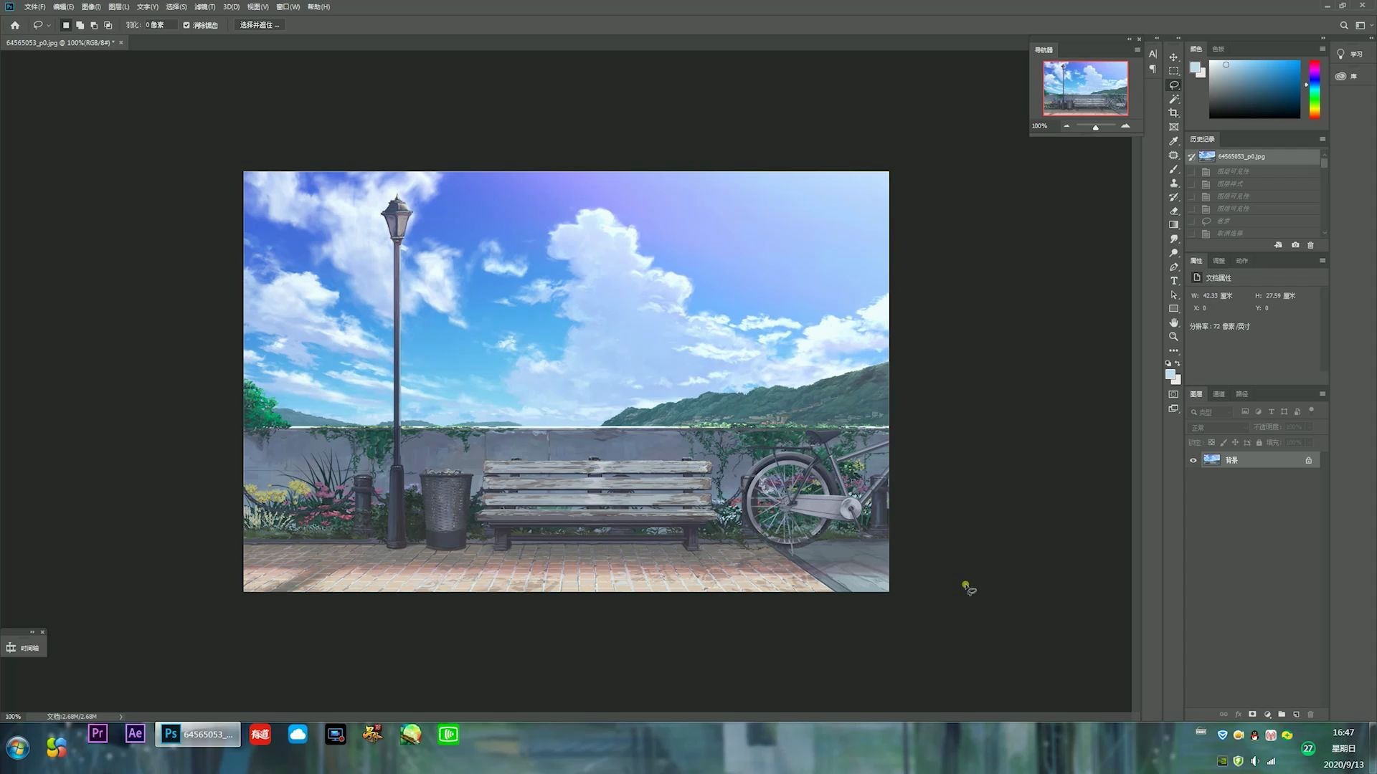Select the Lasso tool in toolbox
The image size is (1377, 774).
point(1173,85)
